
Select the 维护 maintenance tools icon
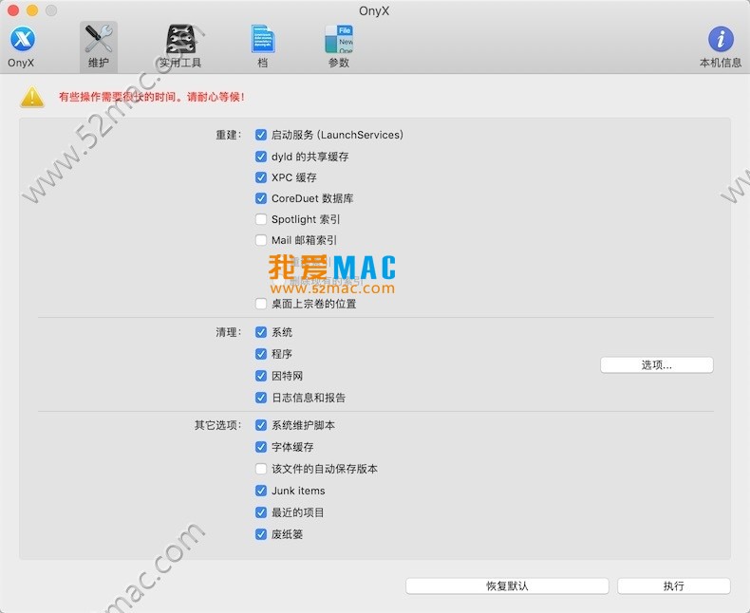[99, 46]
